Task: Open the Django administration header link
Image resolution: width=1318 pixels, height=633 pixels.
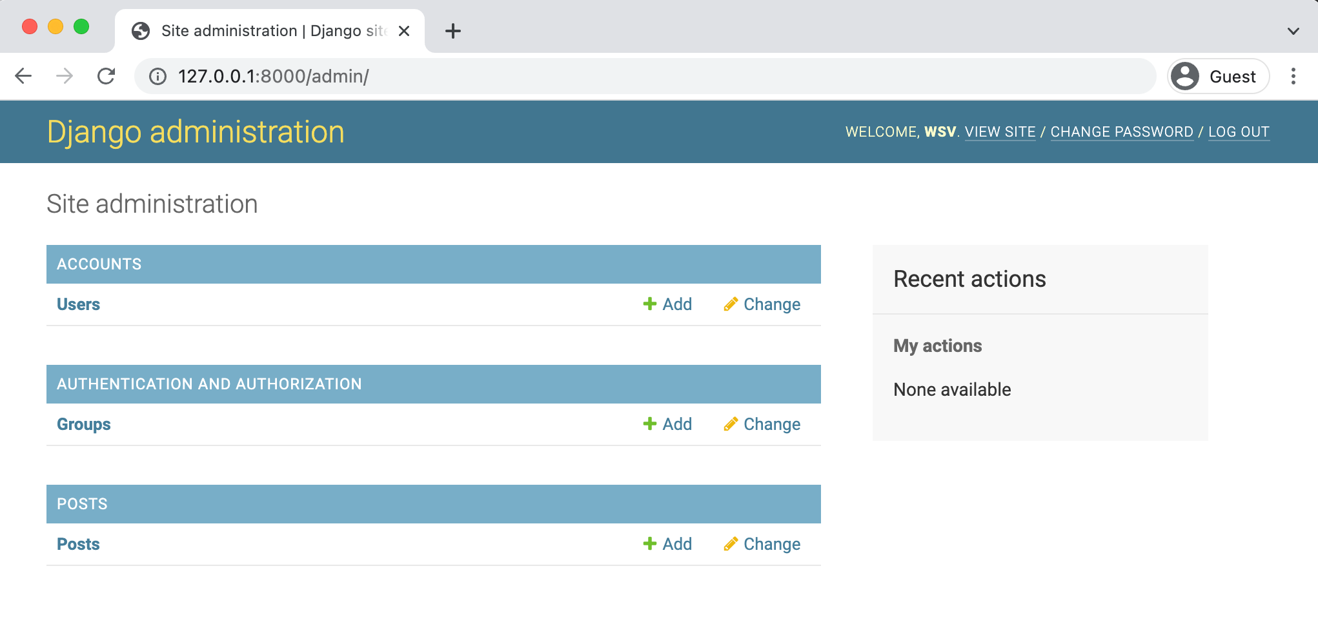Action: (196, 132)
